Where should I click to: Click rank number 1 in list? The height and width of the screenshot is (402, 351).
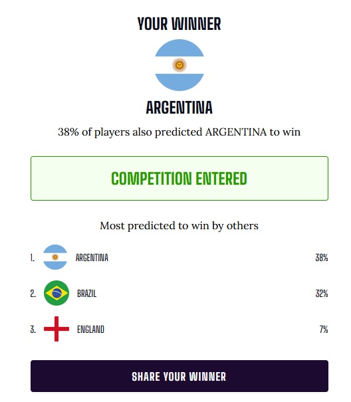pos(32,257)
